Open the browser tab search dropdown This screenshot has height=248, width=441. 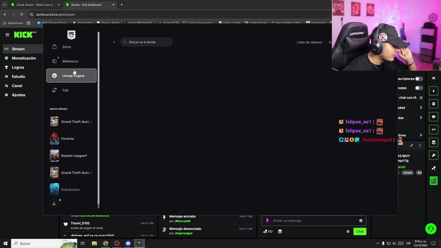click(4, 5)
